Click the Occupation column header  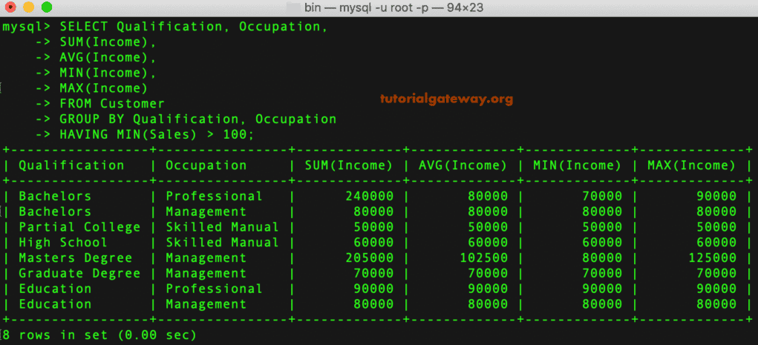(x=206, y=165)
